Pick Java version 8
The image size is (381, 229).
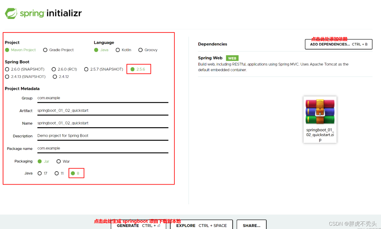75,173
